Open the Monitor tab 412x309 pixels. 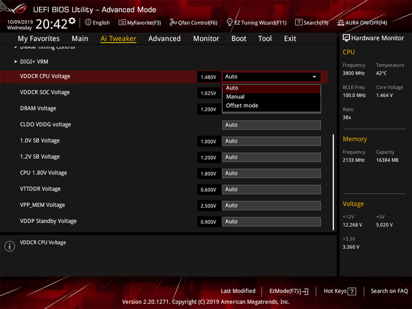pos(206,39)
